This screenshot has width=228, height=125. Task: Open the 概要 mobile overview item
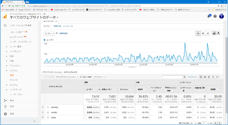(x=12, y=75)
